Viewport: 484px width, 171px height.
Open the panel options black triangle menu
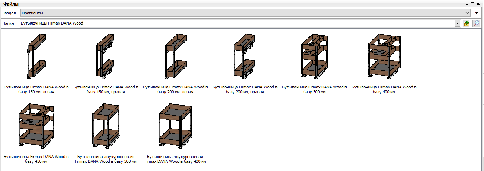tap(477, 13)
